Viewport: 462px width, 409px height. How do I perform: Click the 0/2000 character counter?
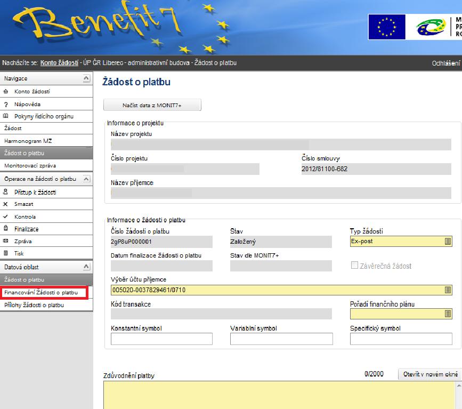coord(374,374)
